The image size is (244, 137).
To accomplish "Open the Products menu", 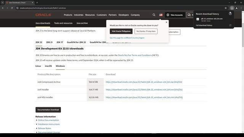I will (x=68, y=15).
